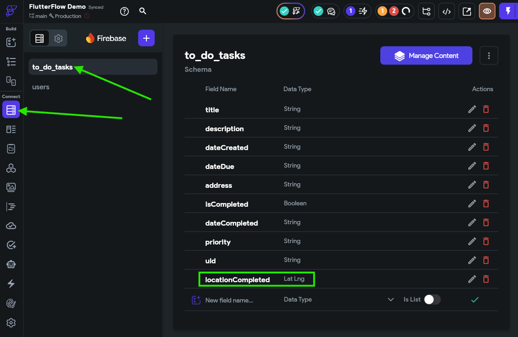Delete the priority field

click(486, 241)
